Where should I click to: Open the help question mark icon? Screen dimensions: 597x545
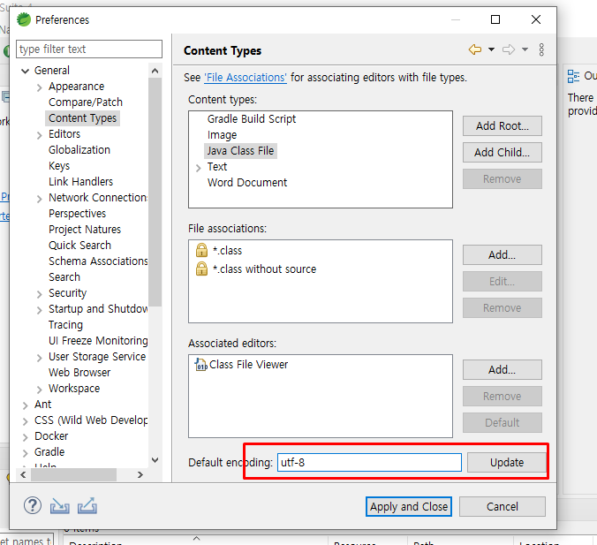tap(33, 506)
